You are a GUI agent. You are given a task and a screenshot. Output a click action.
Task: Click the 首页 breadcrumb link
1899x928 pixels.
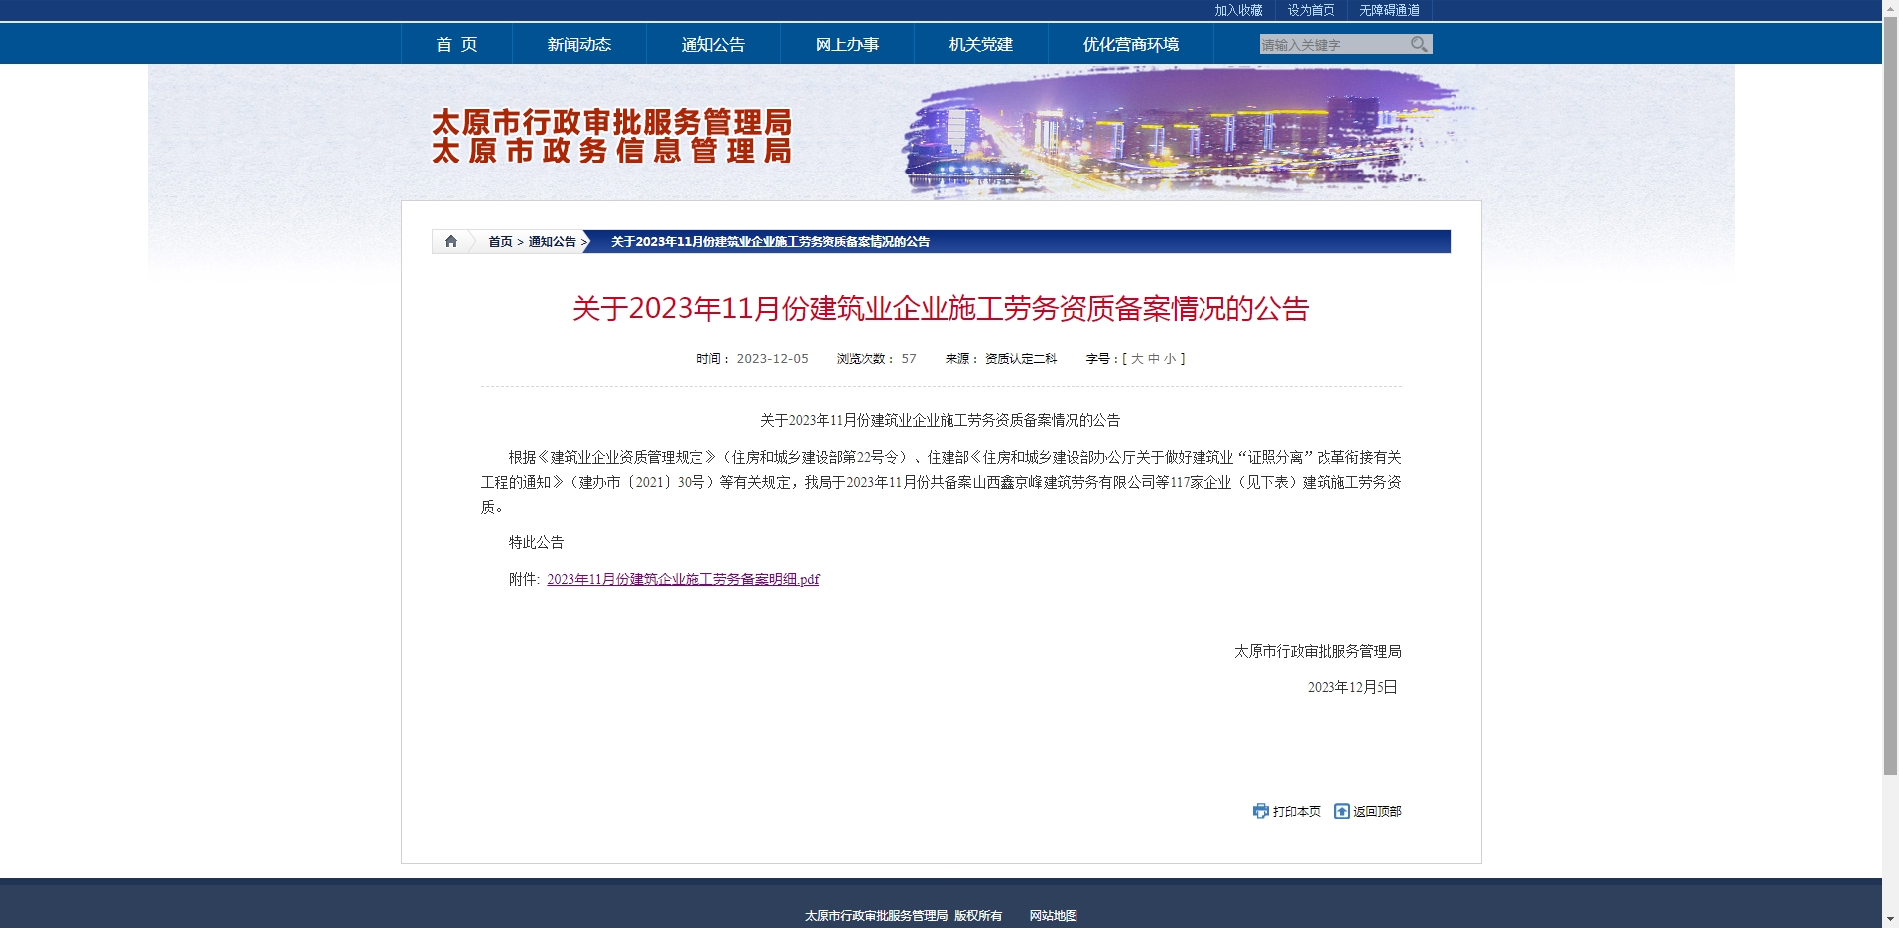click(x=500, y=241)
